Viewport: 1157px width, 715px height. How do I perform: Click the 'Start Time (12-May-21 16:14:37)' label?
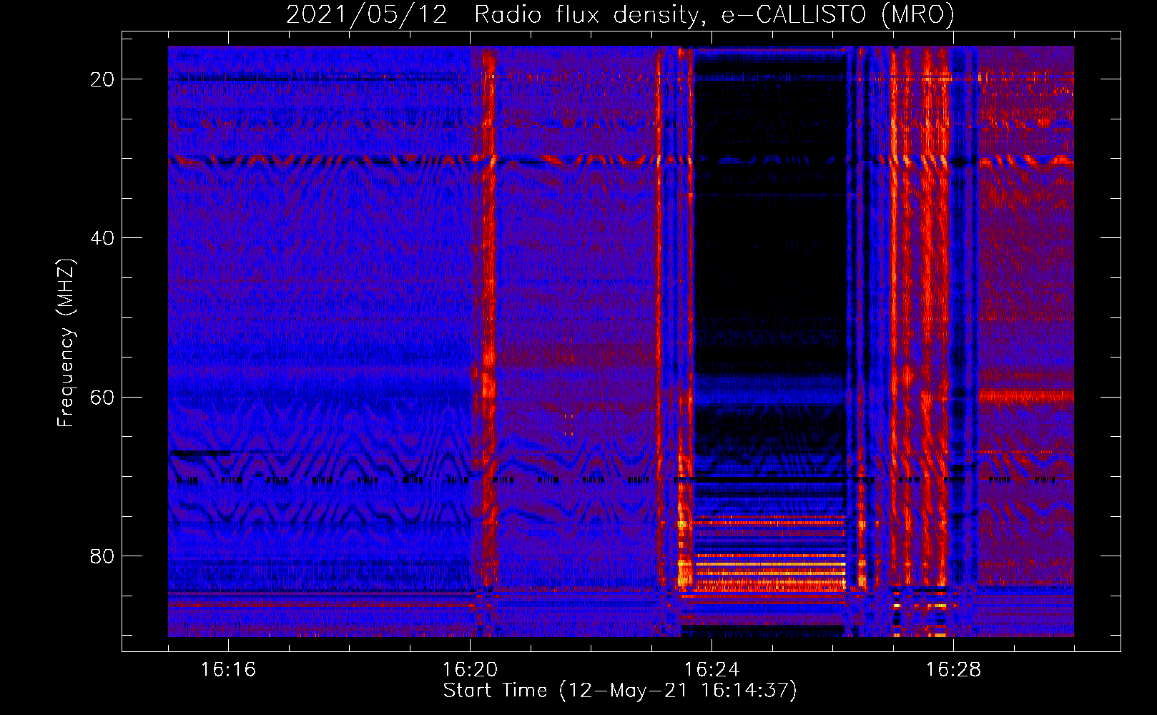pyautogui.click(x=620, y=690)
